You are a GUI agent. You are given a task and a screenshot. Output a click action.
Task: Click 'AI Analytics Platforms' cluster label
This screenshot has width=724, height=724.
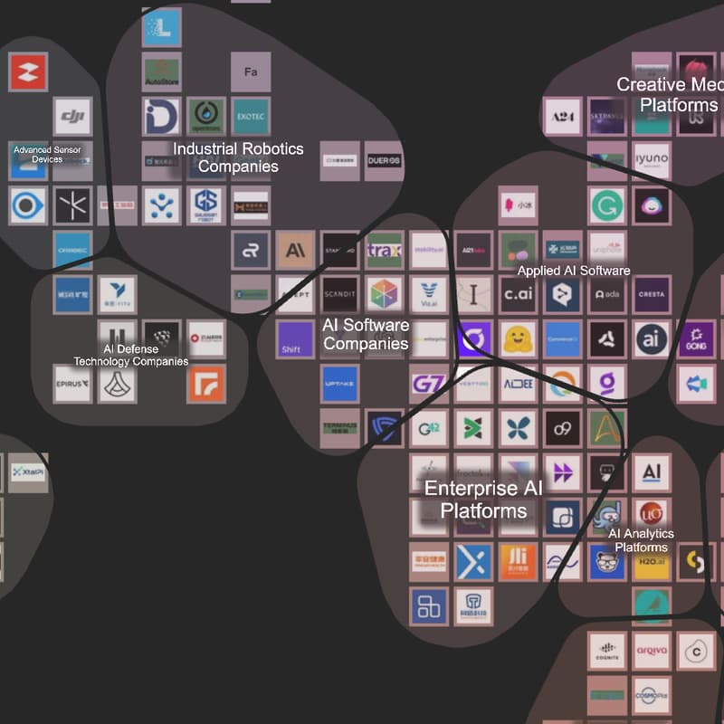point(641,540)
